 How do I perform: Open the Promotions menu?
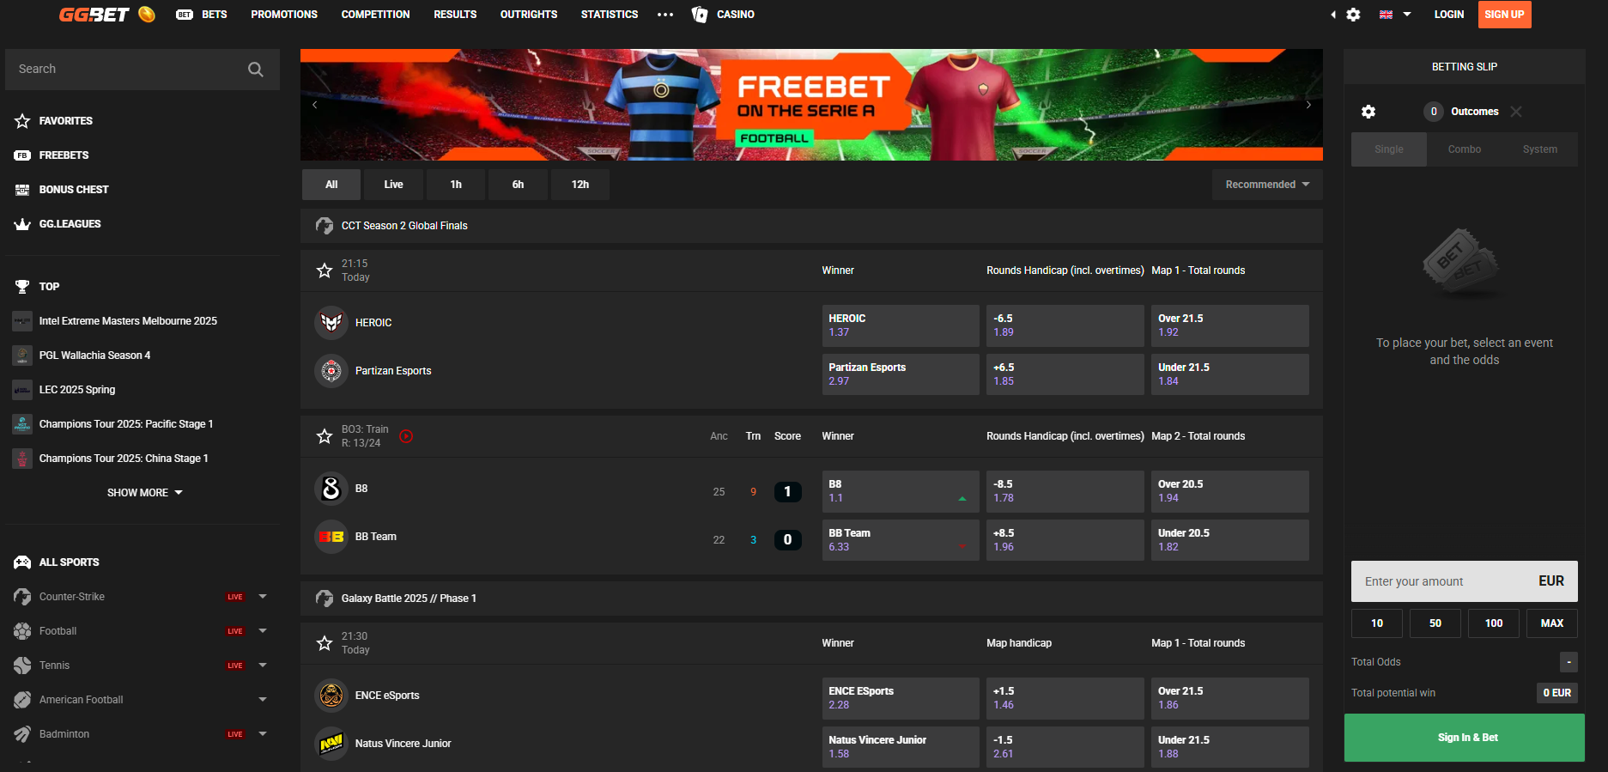[284, 15]
